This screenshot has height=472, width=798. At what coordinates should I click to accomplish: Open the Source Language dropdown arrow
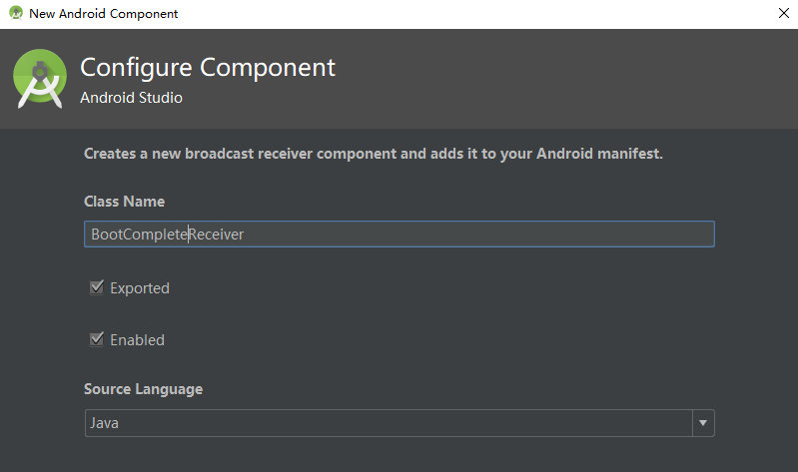703,423
